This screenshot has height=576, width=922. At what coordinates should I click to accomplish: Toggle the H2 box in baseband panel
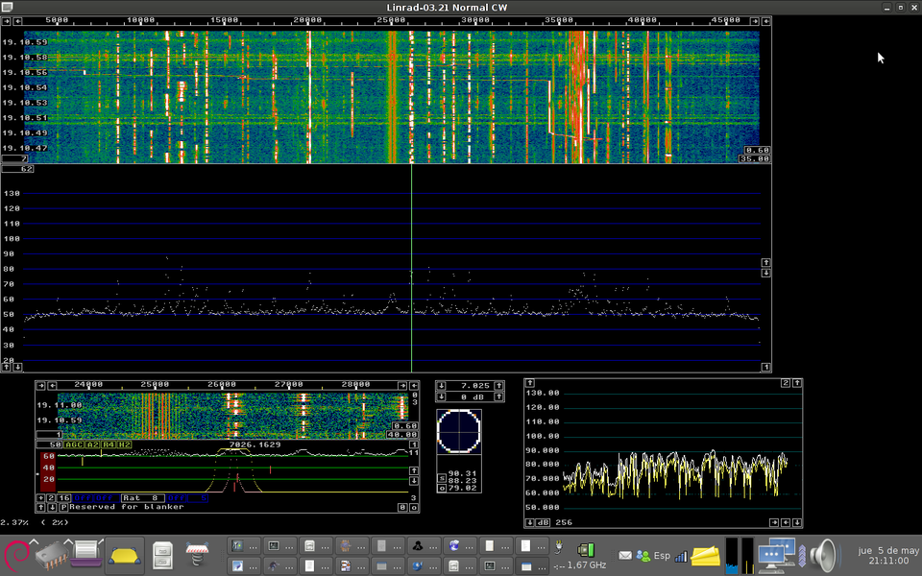coord(123,444)
